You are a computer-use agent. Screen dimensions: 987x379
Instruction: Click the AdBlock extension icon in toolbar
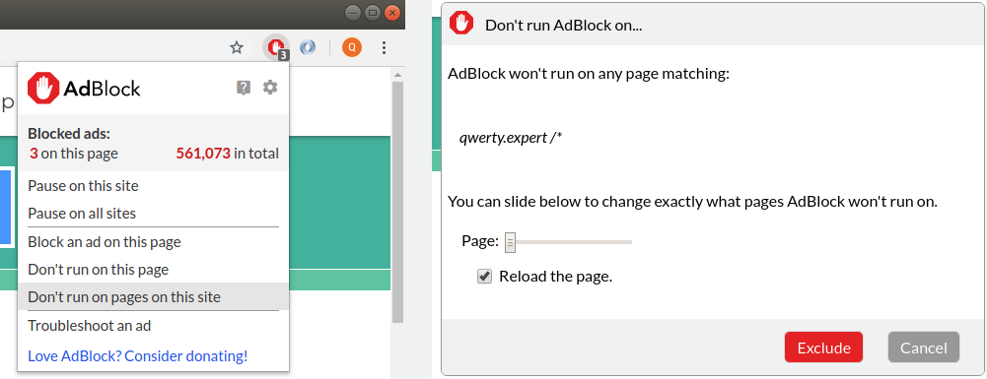click(x=275, y=47)
